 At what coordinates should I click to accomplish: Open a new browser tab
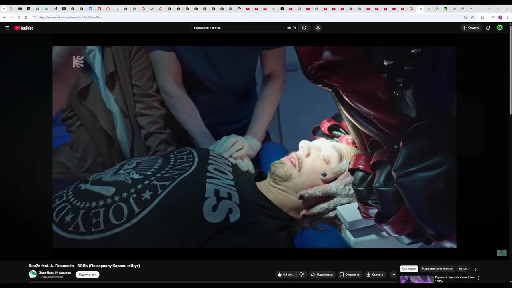(471, 9)
